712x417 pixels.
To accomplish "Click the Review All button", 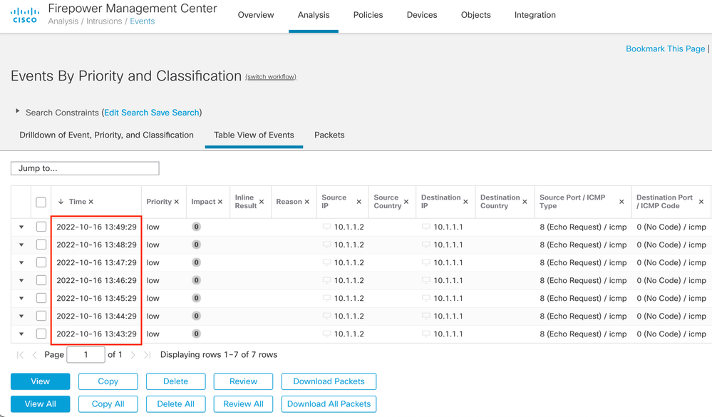I will pos(243,404).
